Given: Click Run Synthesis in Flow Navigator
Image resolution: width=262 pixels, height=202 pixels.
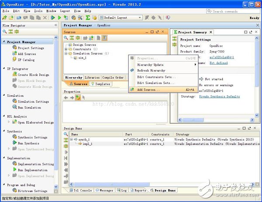Looking at the screenshot, I should 28,143.
